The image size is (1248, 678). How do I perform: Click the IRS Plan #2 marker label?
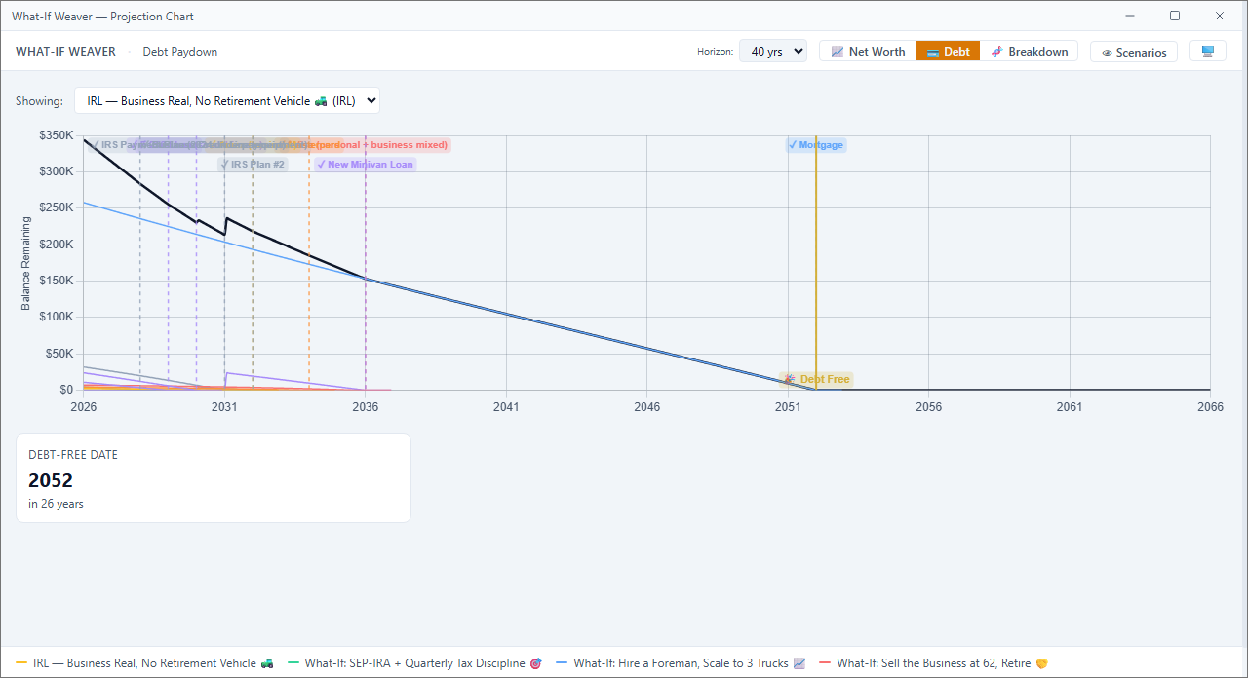[x=253, y=165]
